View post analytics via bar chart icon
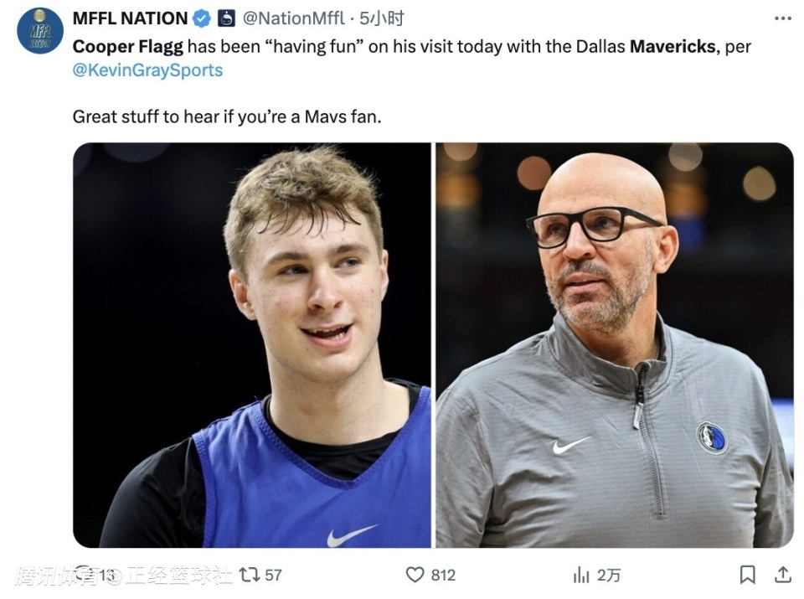 pyautogui.click(x=581, y=575)
